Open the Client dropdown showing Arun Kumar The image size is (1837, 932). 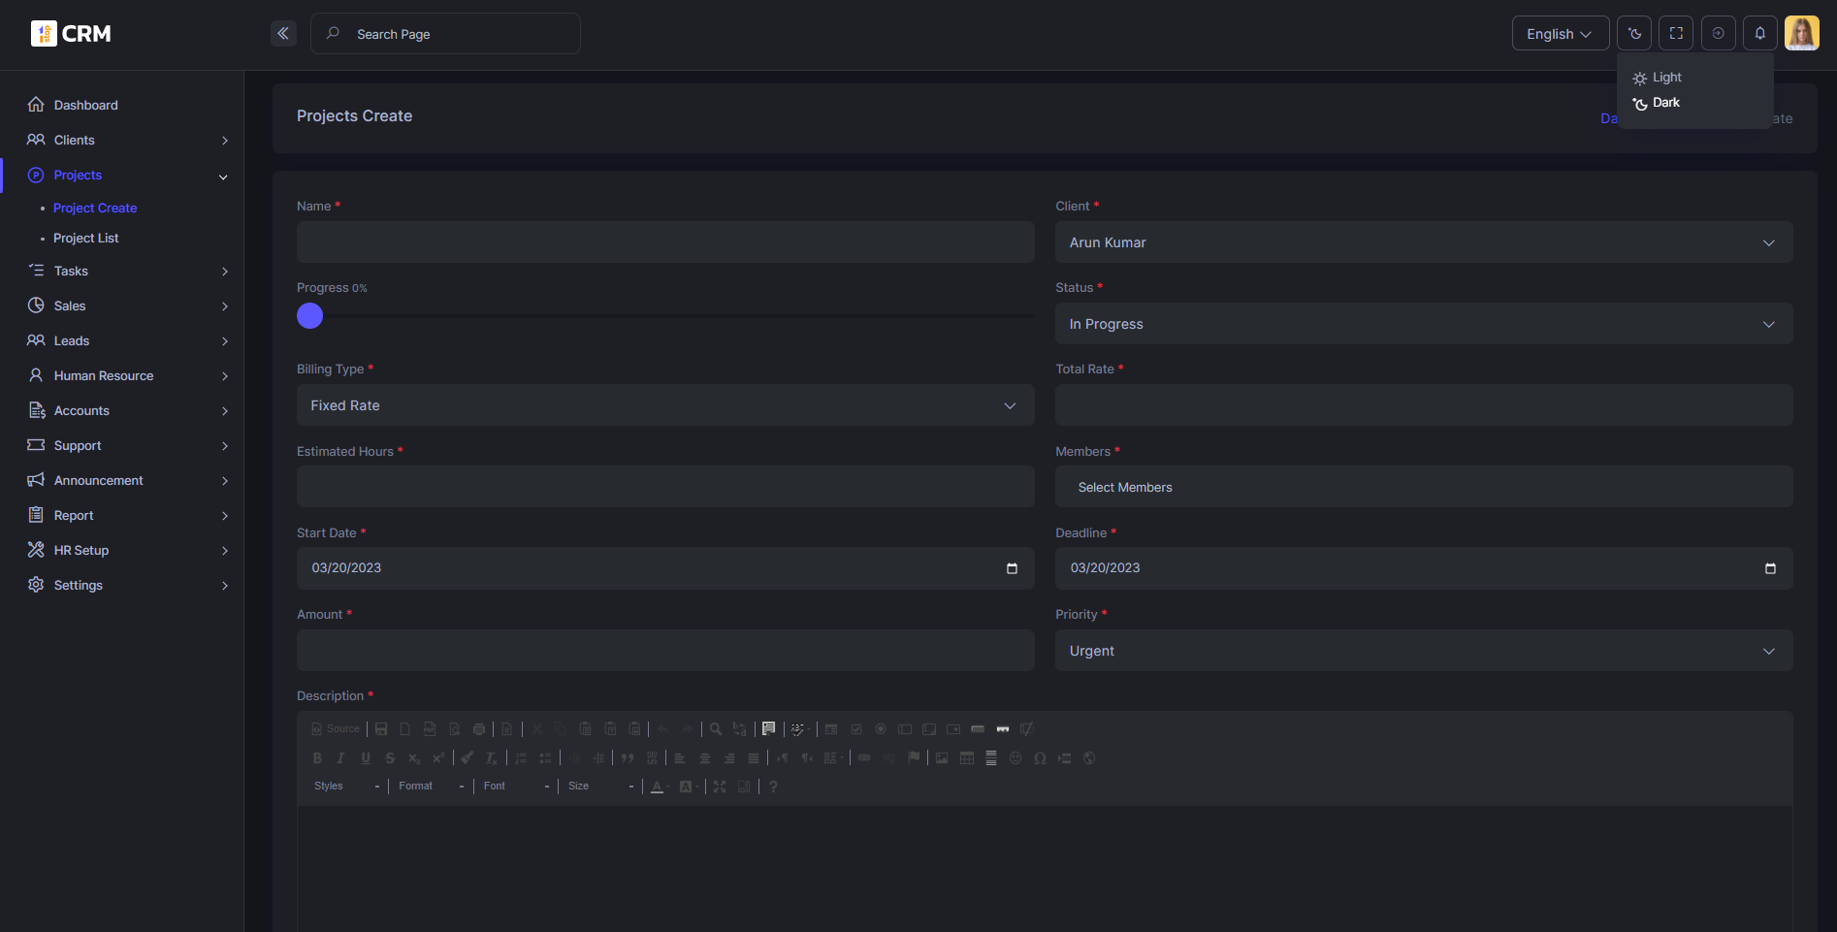[x=1423, y=242]
